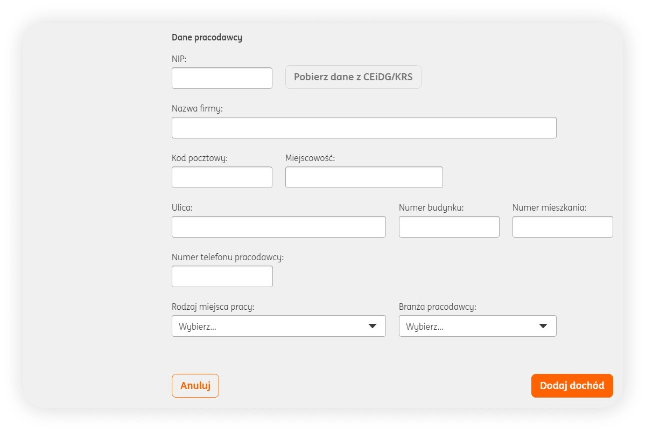Cancel the form with Anuluj
The width and height of the screenshot is (646, 431).
click(195, 386)
